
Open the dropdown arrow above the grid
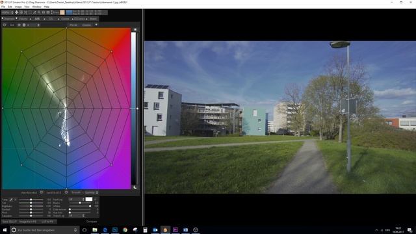click(96, 25)
